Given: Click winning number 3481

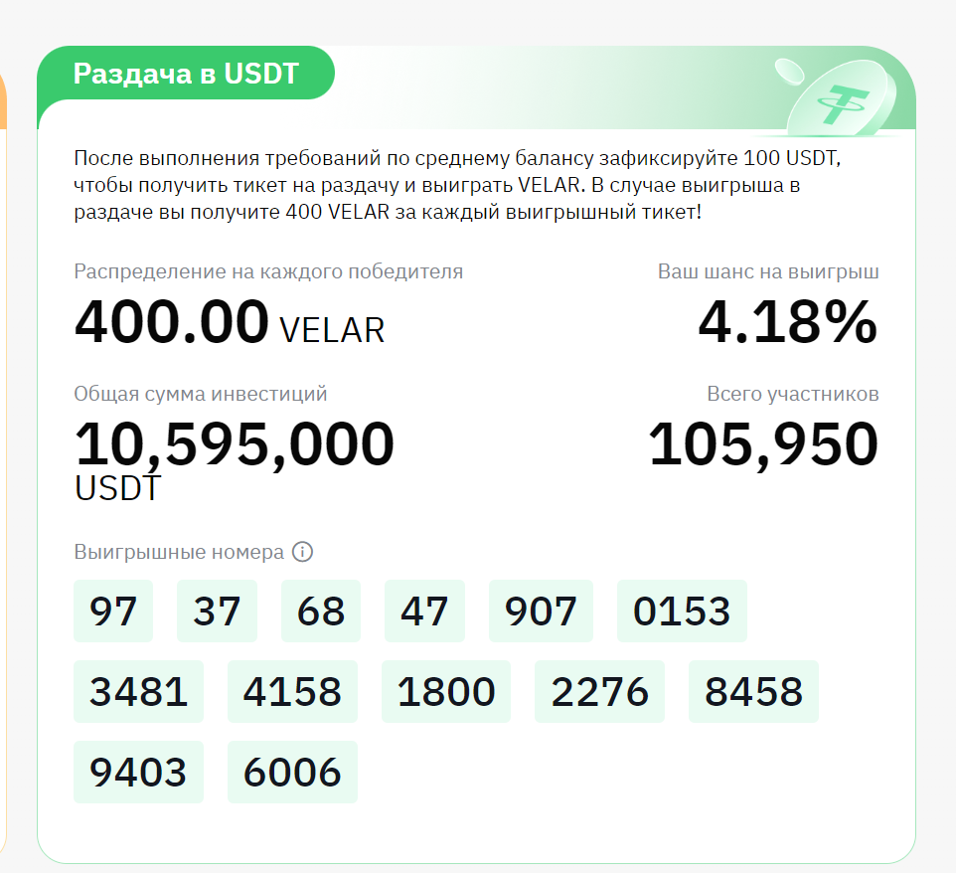Looking at the screenshot, I should click(x=138, y=691).
